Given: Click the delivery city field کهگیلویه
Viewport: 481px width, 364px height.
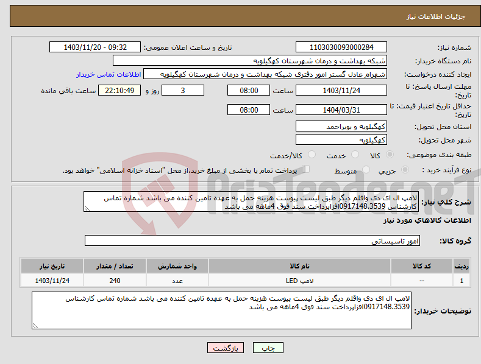Looking at the screenshot, I should [x=341, y=140].
